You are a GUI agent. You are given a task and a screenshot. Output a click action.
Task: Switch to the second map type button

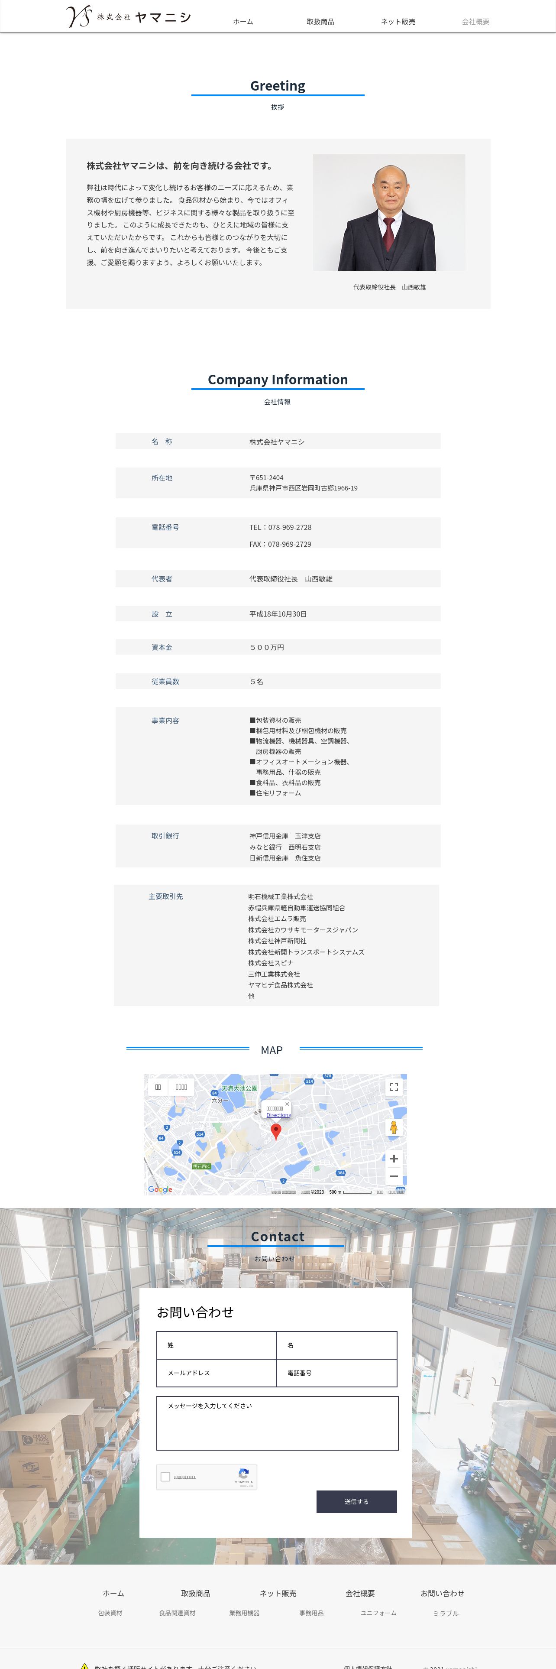[181, 1087]
